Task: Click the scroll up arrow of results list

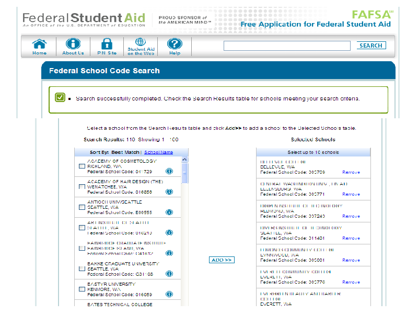Action: point(184,160)
